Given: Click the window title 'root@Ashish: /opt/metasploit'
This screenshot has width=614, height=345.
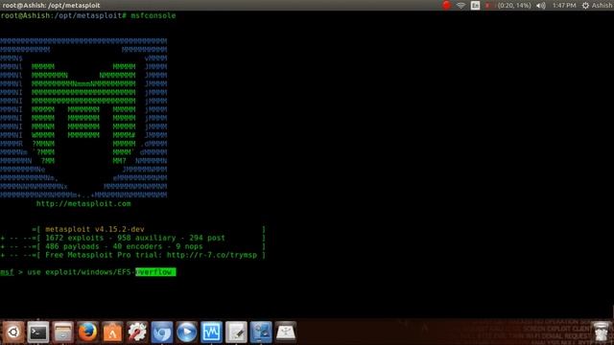Looking at the screenshot, I should click(51, 6).
